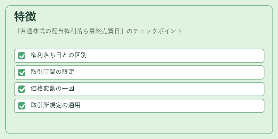Click the 普通株式の配当権利落ち最終売買日 term in the subtitle

pos(70,31)
